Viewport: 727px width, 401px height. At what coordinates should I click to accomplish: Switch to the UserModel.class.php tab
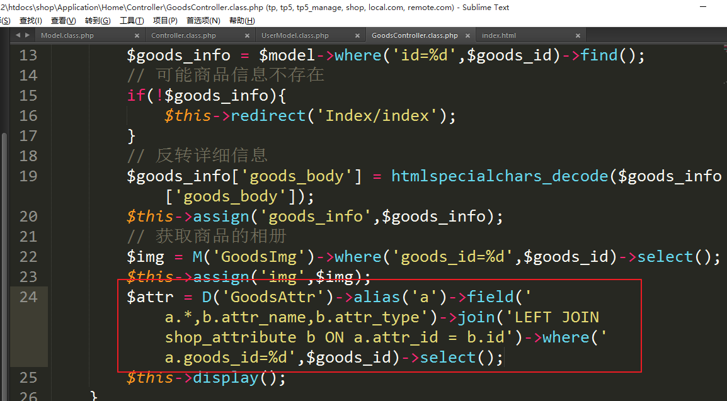[295, 36]
